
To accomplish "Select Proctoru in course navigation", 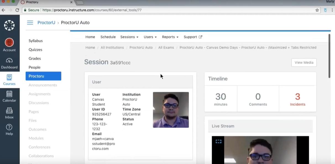I will pos(43,76).
